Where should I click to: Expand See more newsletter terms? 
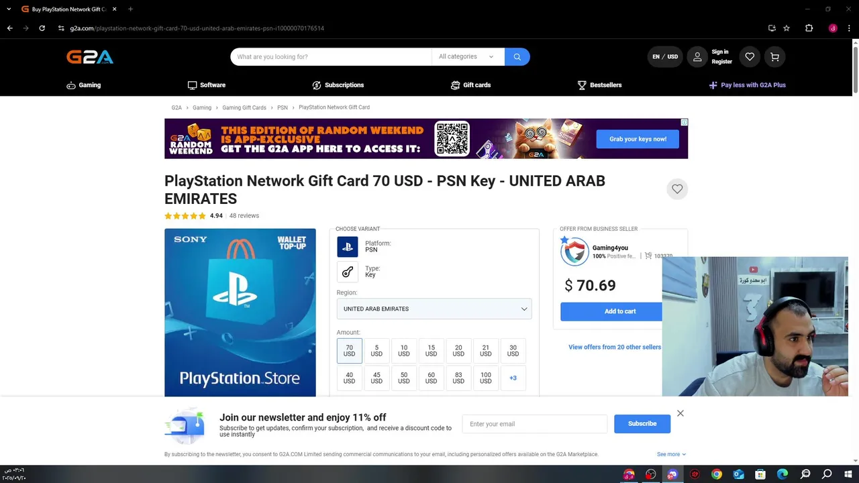point(671,454)
